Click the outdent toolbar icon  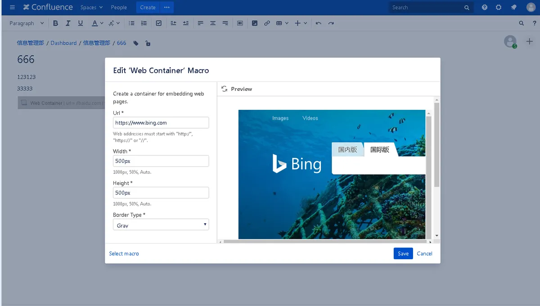pyautogui.click(x=173, y=23)
